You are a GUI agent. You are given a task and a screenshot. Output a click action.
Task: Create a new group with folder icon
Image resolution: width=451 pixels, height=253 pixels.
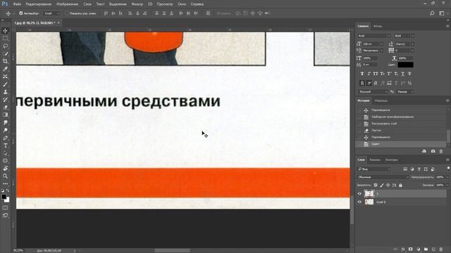426,249
